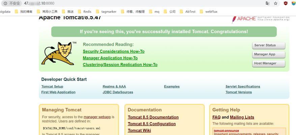Screen dimensions: 296x135
Task: Open the mq bookmark folder
Action: [x=154, y=12]
